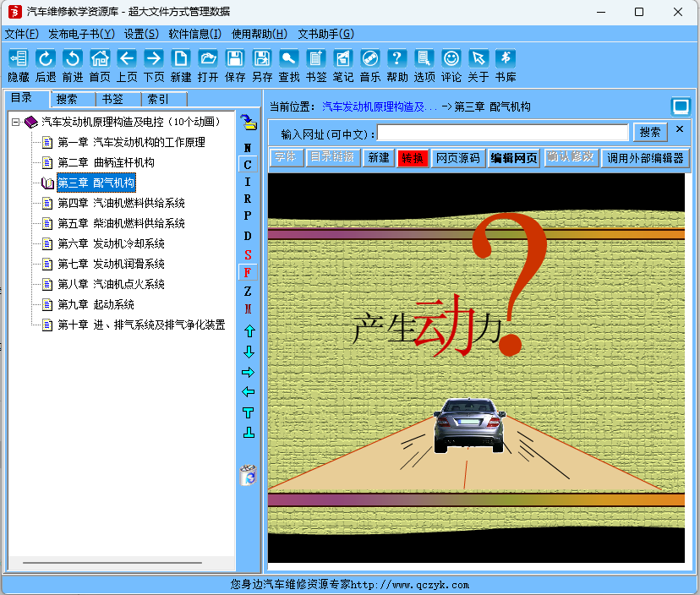The image size is (700, 595).
Task: Select 第五章 柴油机燃料供给系统
Action: tap(121, 223)
